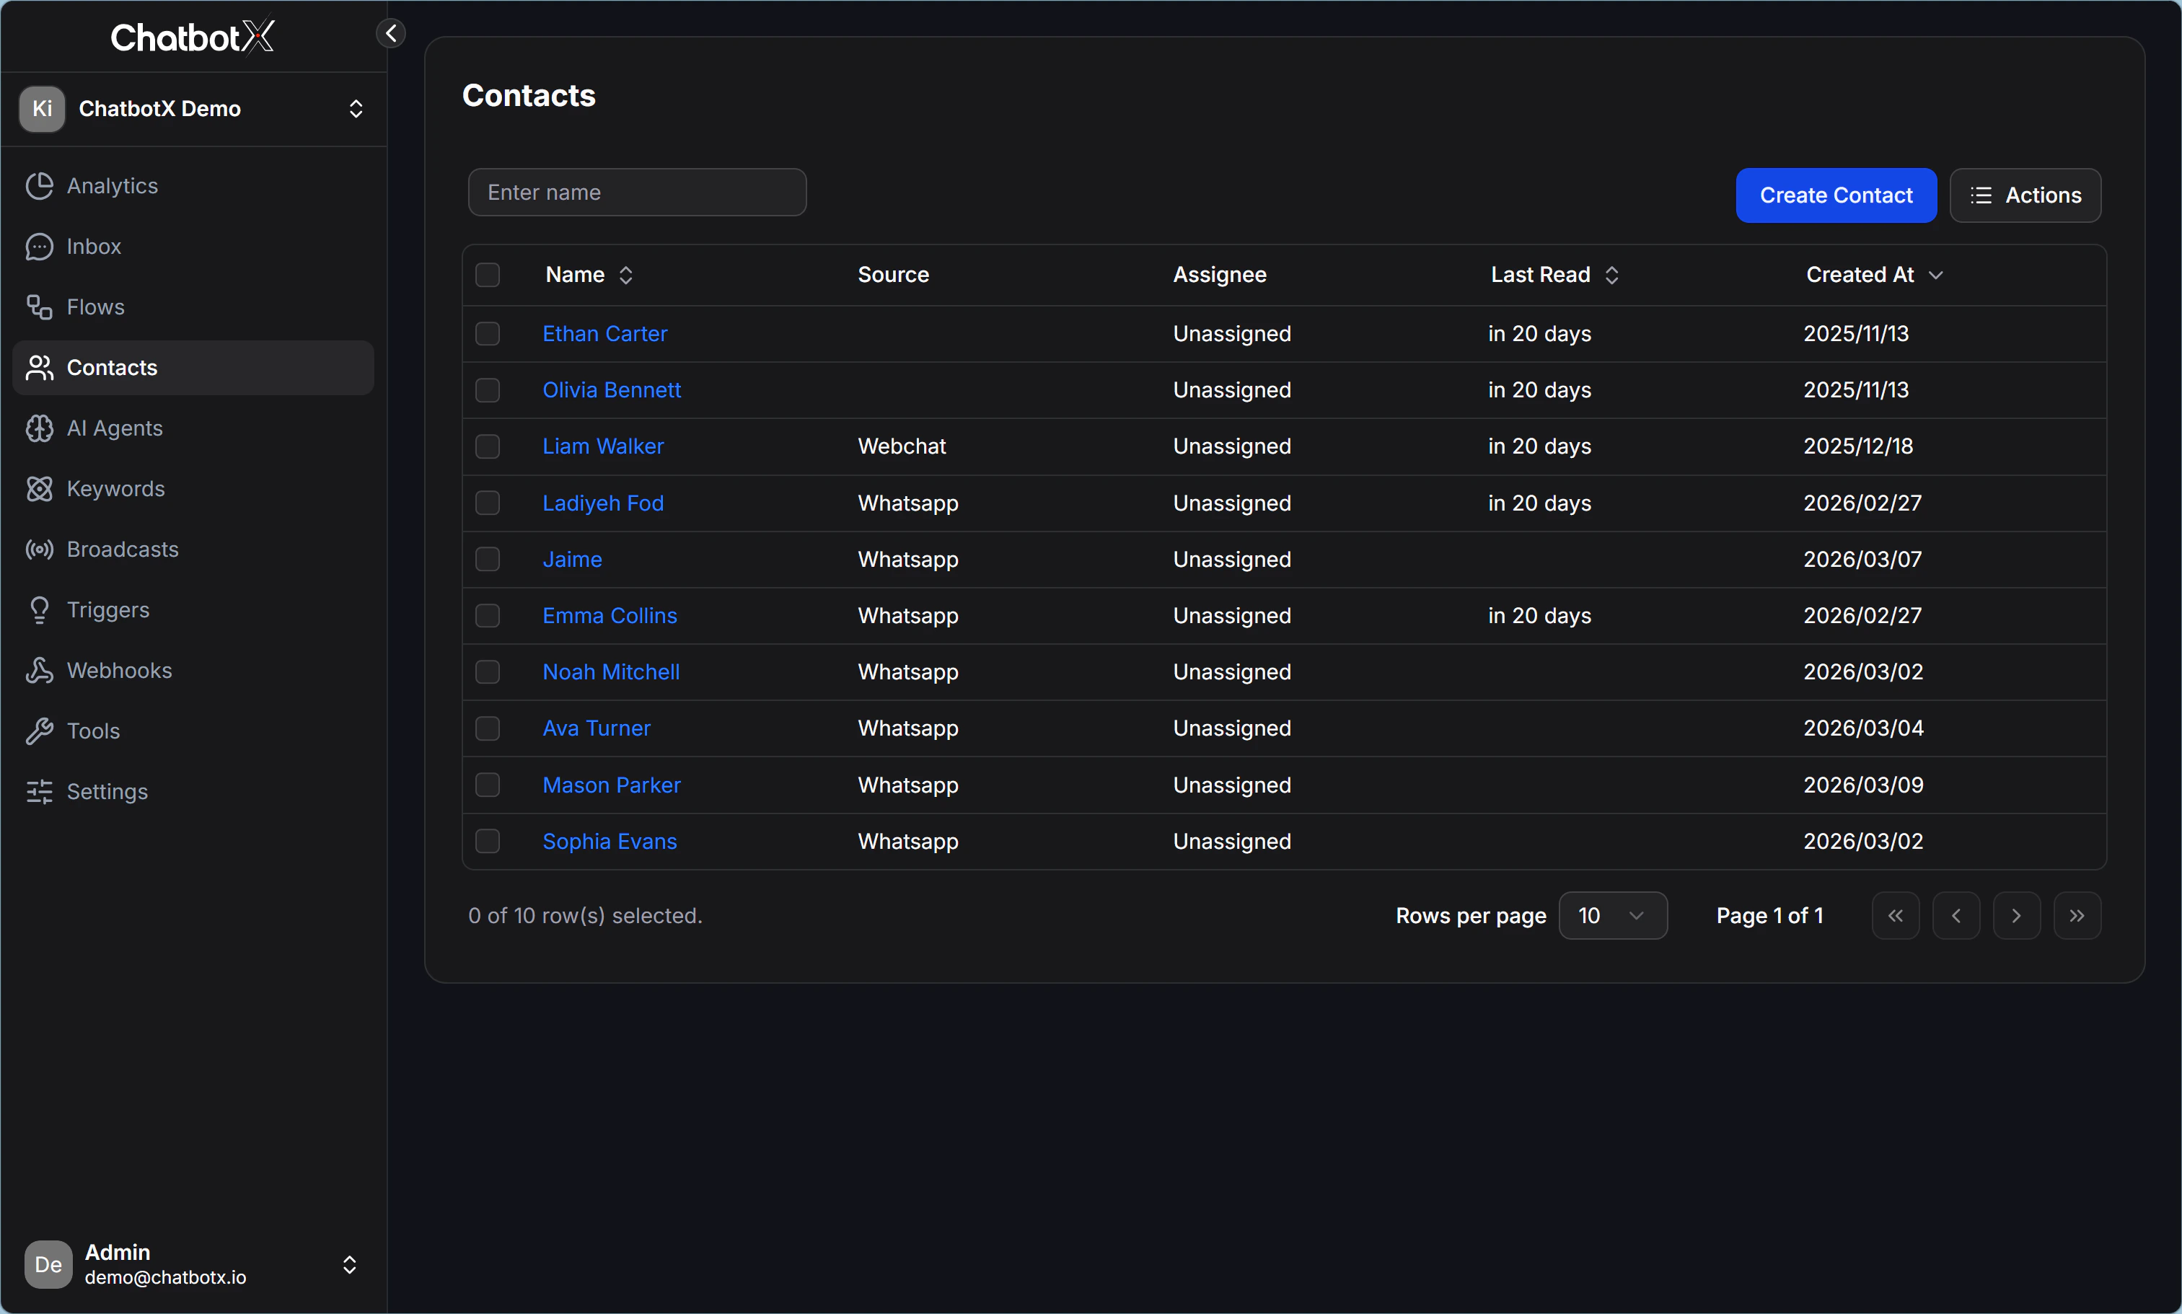Click the 0 of 10 row(s) selected text
2182x1314 pixels.
(x=585, y=916)
